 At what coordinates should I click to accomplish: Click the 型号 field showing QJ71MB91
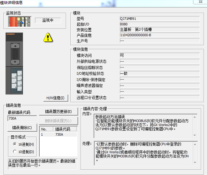[159, 19]
